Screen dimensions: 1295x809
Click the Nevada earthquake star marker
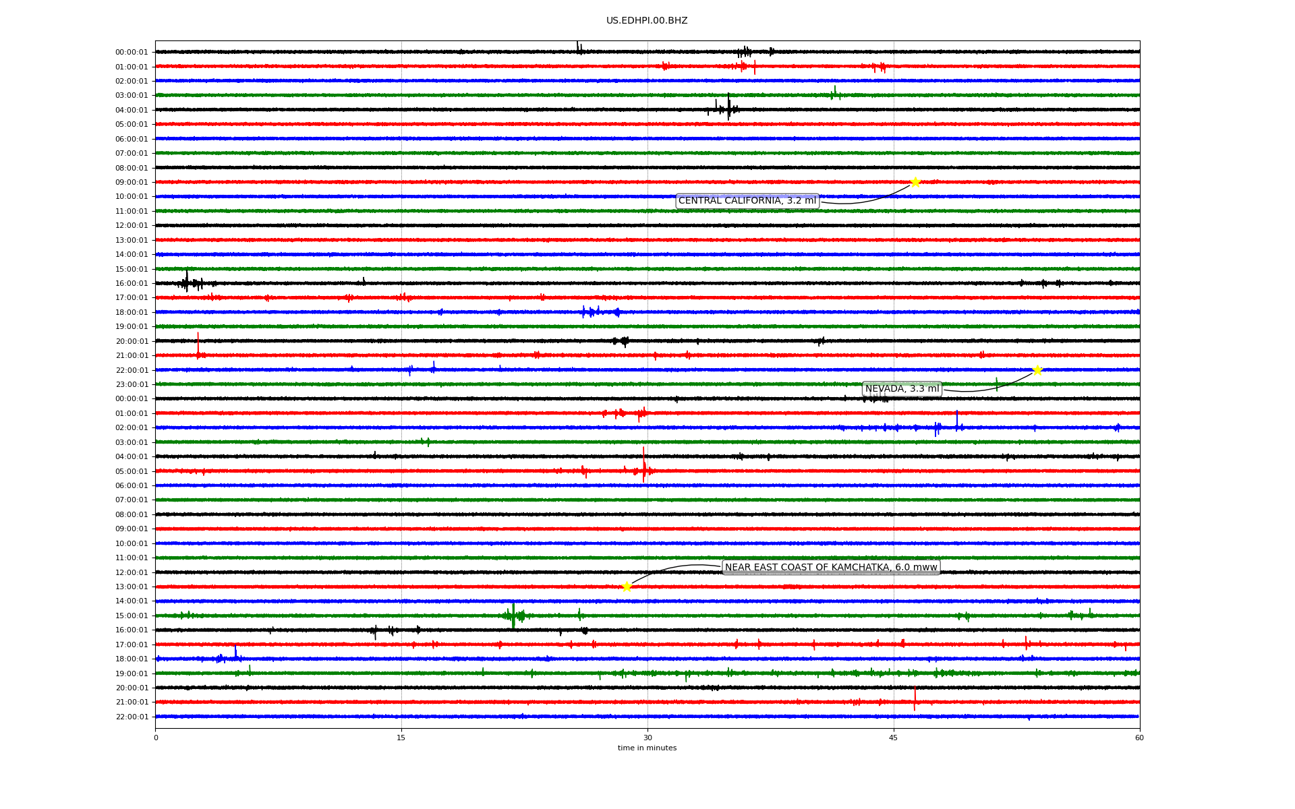[x=1037, y=370]
